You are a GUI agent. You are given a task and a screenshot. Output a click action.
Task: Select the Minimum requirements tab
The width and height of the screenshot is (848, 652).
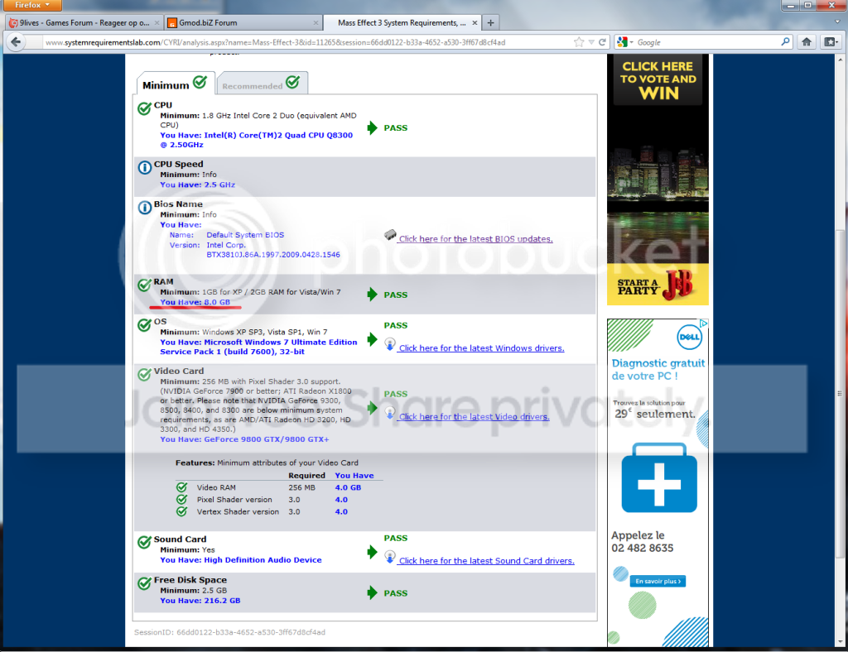pos(176,84)
